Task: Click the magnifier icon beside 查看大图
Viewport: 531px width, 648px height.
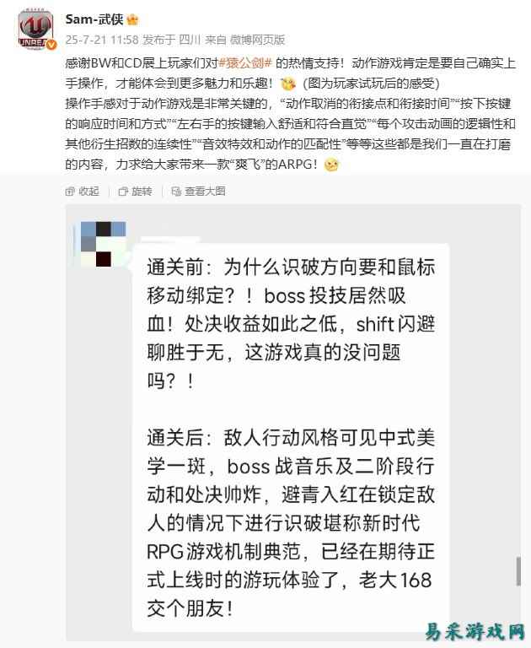Action: pyautogui.click(x=176, y=192)
